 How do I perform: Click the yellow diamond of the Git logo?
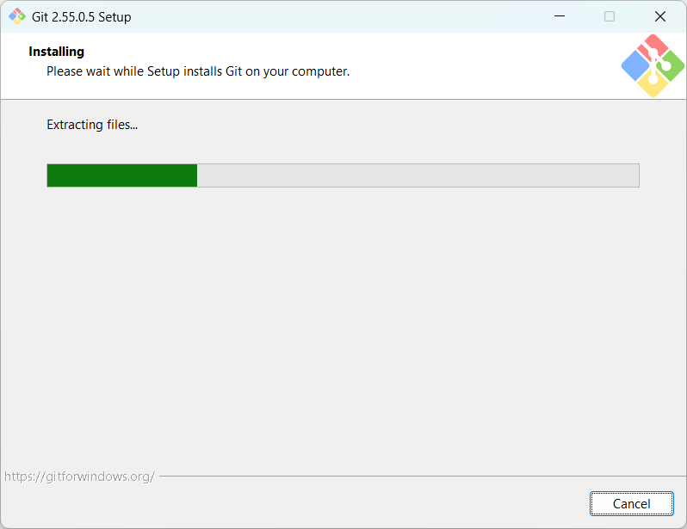[x=653, y=83]
